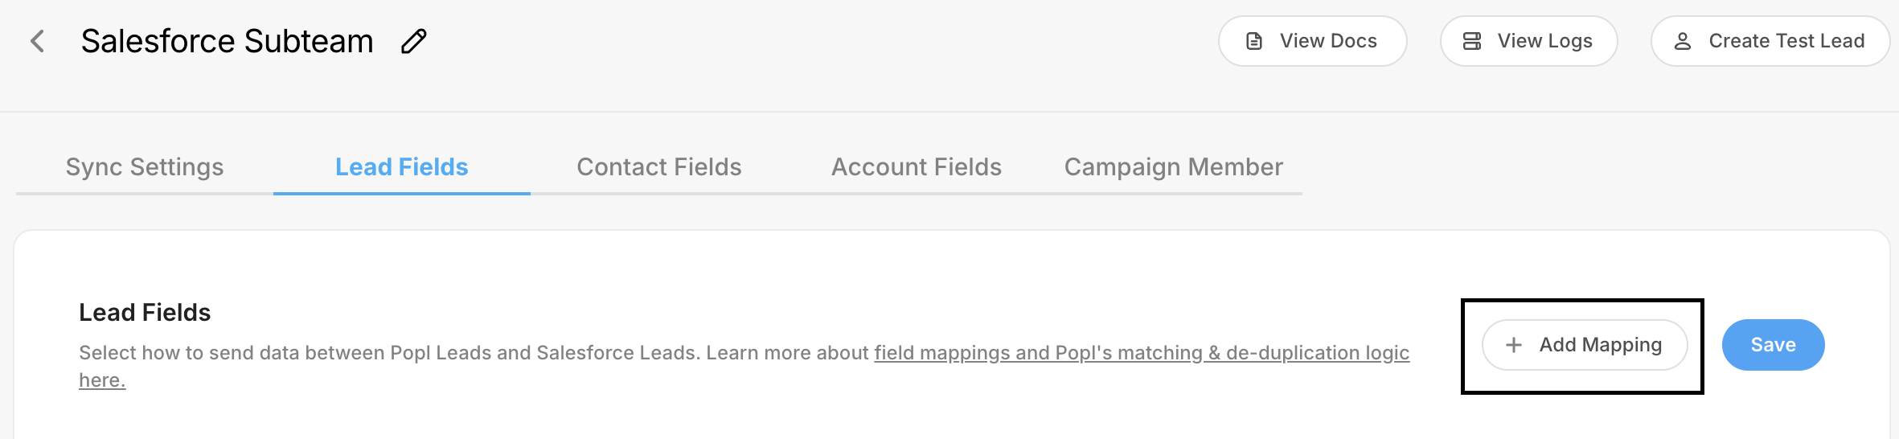Screen dimensions: 1899x439
Task: Click the person icon inside Create Test Lead
Action: click(1683, 41)
